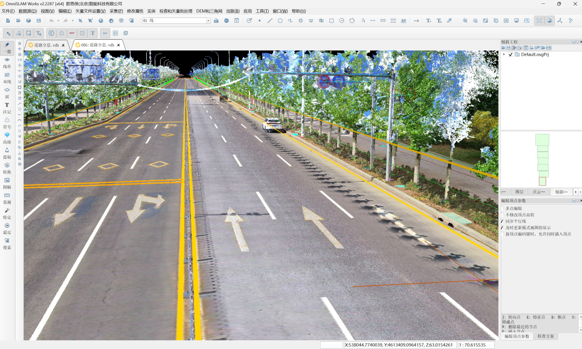This screenshot has width=582, height=349.
Task: Click the zoom out magnifier icon
Action: [475, 21]
